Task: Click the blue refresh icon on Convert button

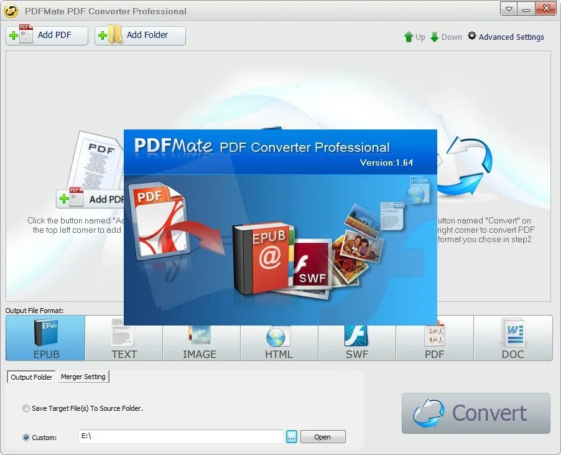Action: click(x=429, y=413)
